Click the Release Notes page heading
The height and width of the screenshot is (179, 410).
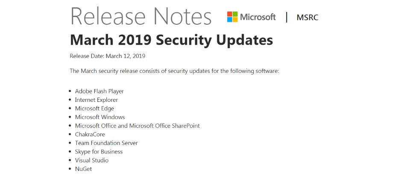click(x=141, y=17)
